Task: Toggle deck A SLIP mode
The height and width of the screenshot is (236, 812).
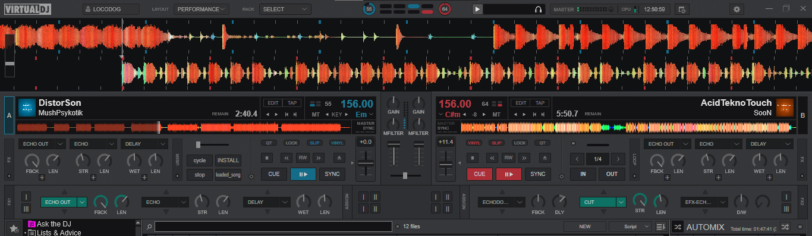Action: point(314,143)
